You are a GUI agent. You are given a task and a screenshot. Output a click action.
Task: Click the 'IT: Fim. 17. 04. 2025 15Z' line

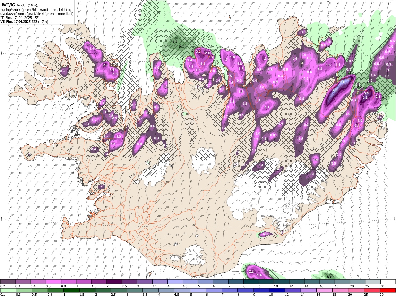pos(19,18)
